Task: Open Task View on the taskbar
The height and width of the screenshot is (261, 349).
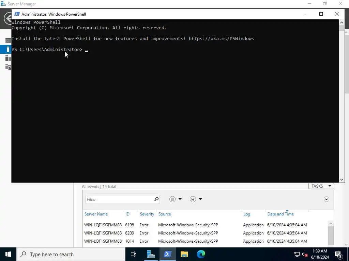Action: [134, 254]
